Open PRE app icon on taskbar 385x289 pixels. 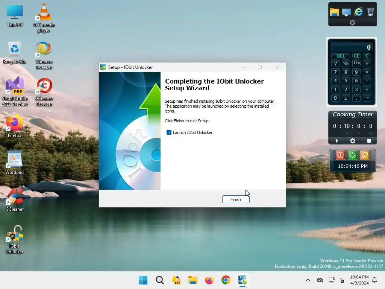(176, 280)
